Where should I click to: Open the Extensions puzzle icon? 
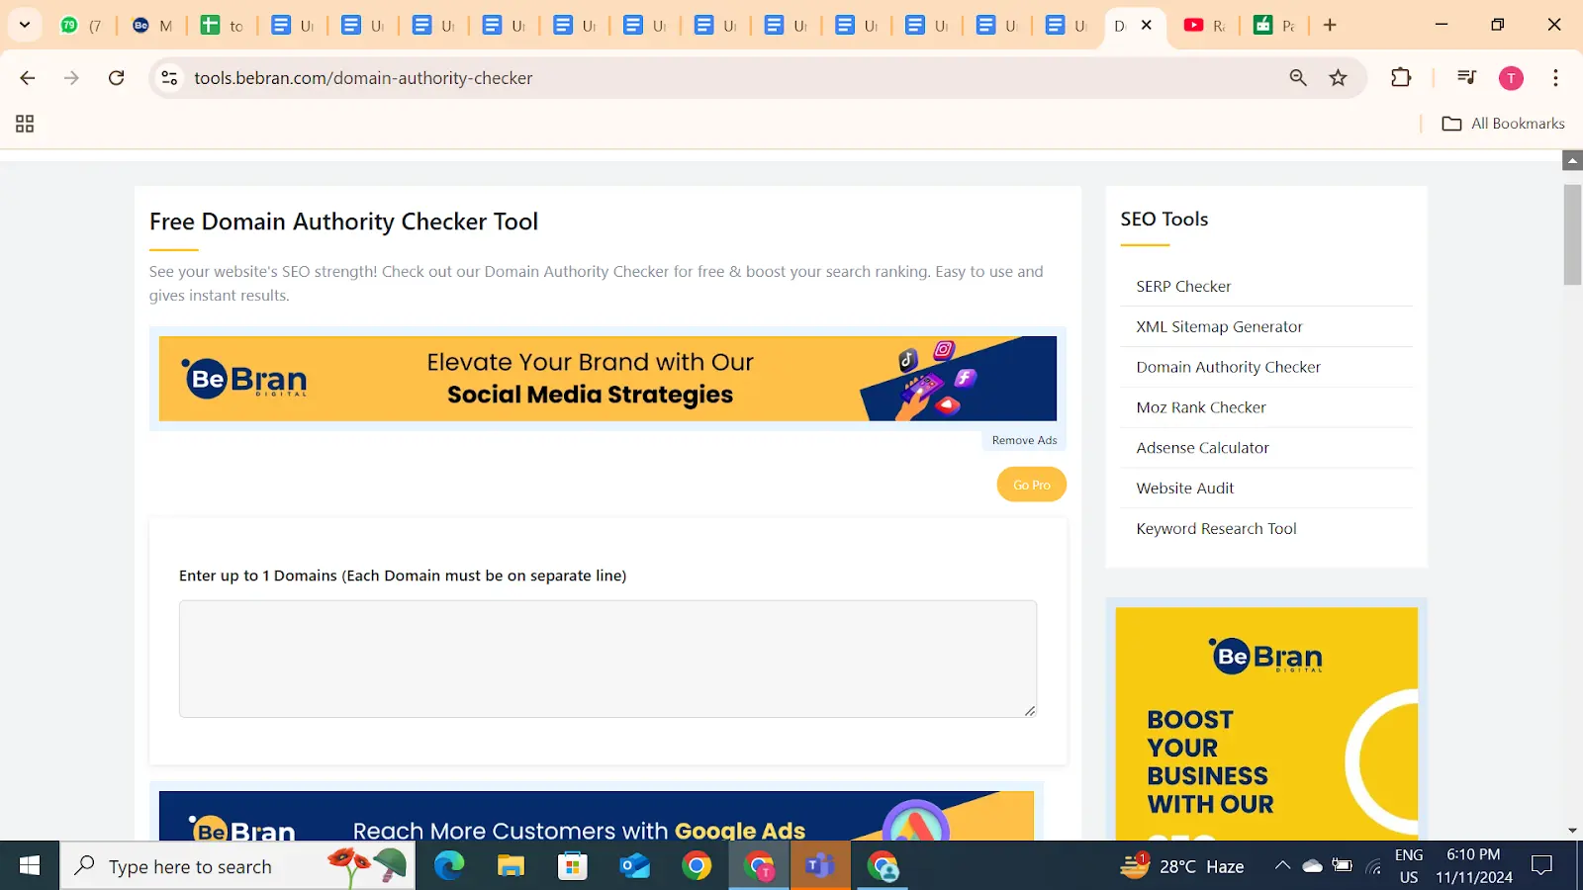click(1401, 78)
